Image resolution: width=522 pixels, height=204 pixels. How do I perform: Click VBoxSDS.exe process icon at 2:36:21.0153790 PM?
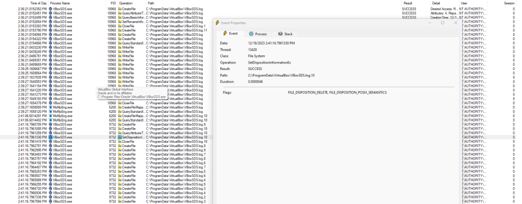click(x=51, y=30)
